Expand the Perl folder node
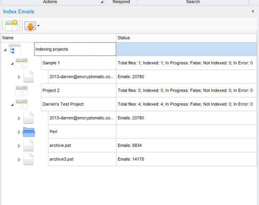This screenshot has width=259, height=205. (19, 132)
